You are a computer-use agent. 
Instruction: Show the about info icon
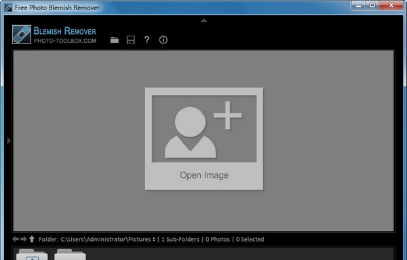[x=163, y=40]
